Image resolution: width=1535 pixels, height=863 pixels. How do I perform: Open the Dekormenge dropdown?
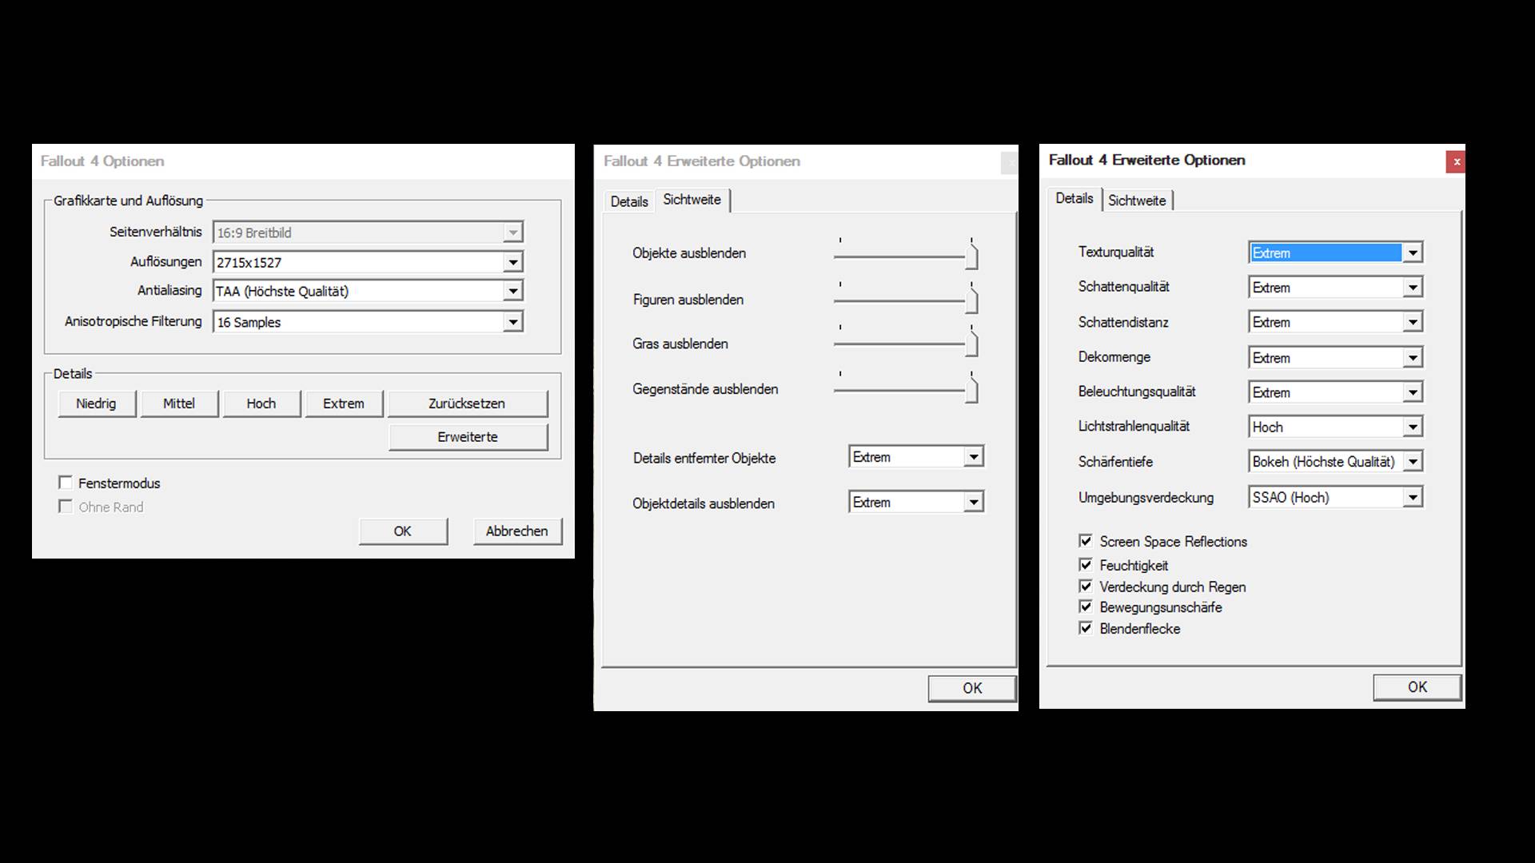[x=1335, y=357]
